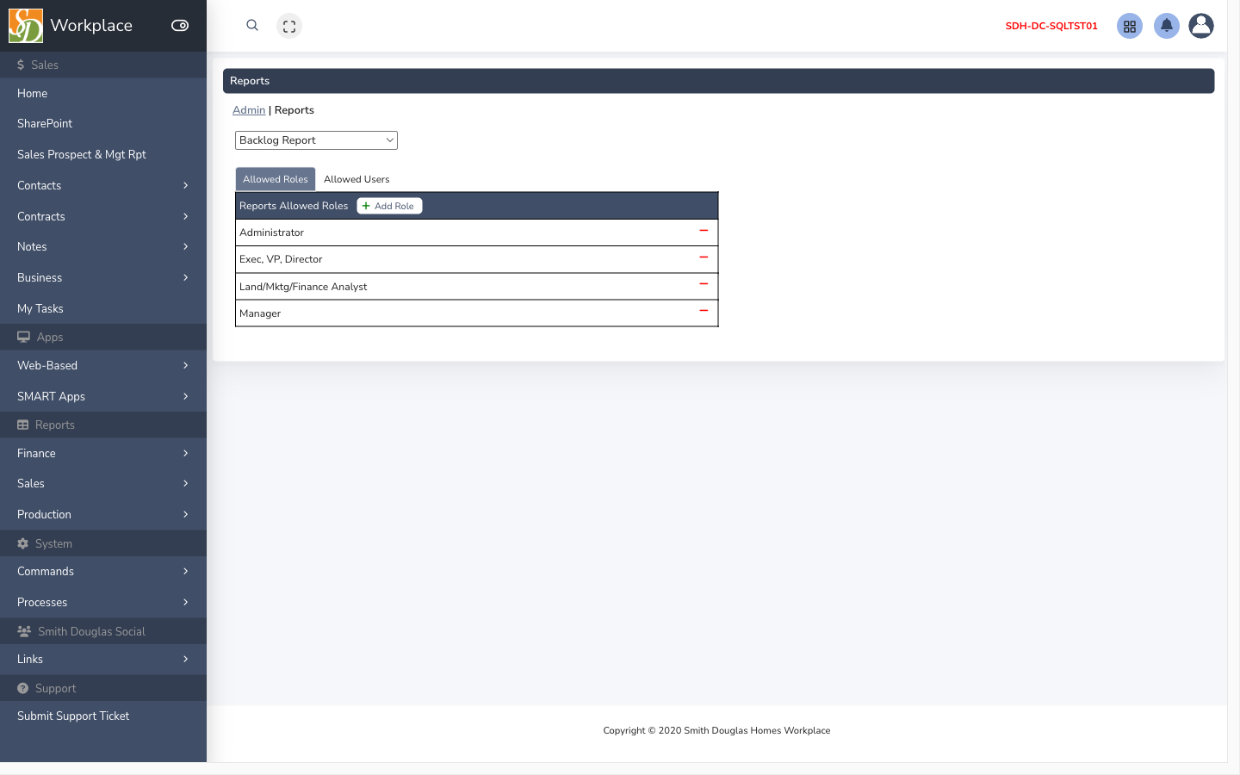1240x775 pixels.
Task: Remove the Administrator role with minus icon
Action: pos(704,231)
